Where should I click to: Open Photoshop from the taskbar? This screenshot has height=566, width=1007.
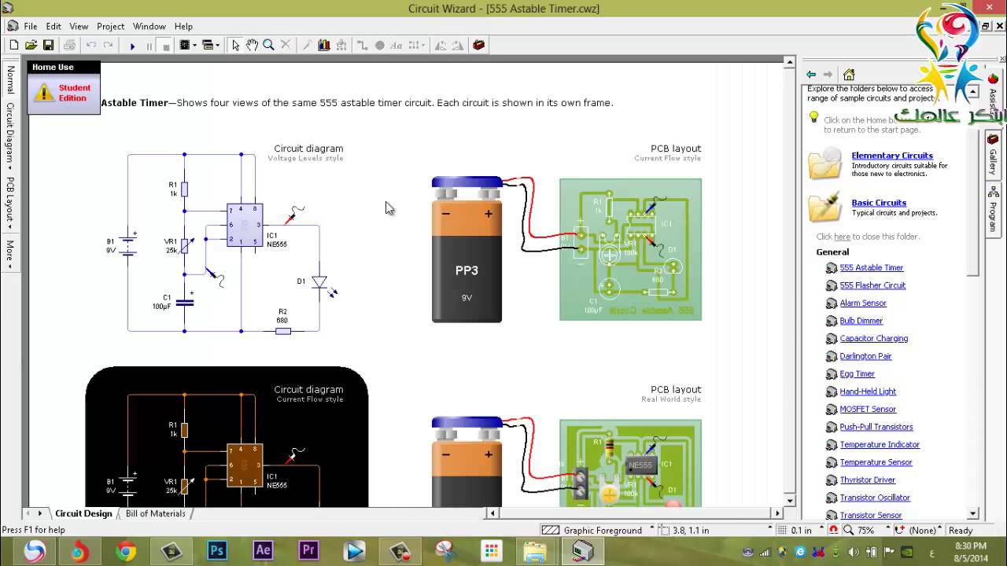click(217, 551)
